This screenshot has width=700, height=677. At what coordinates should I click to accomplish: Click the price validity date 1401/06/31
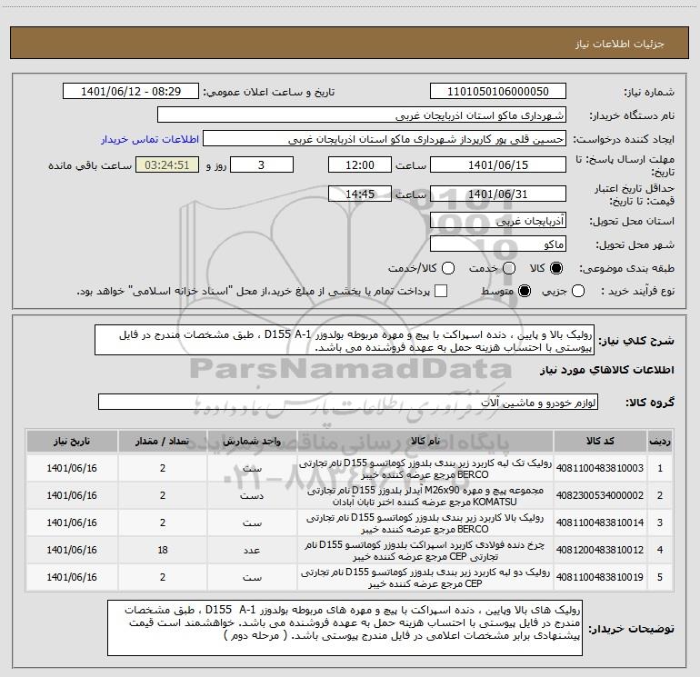click(498, 194)
